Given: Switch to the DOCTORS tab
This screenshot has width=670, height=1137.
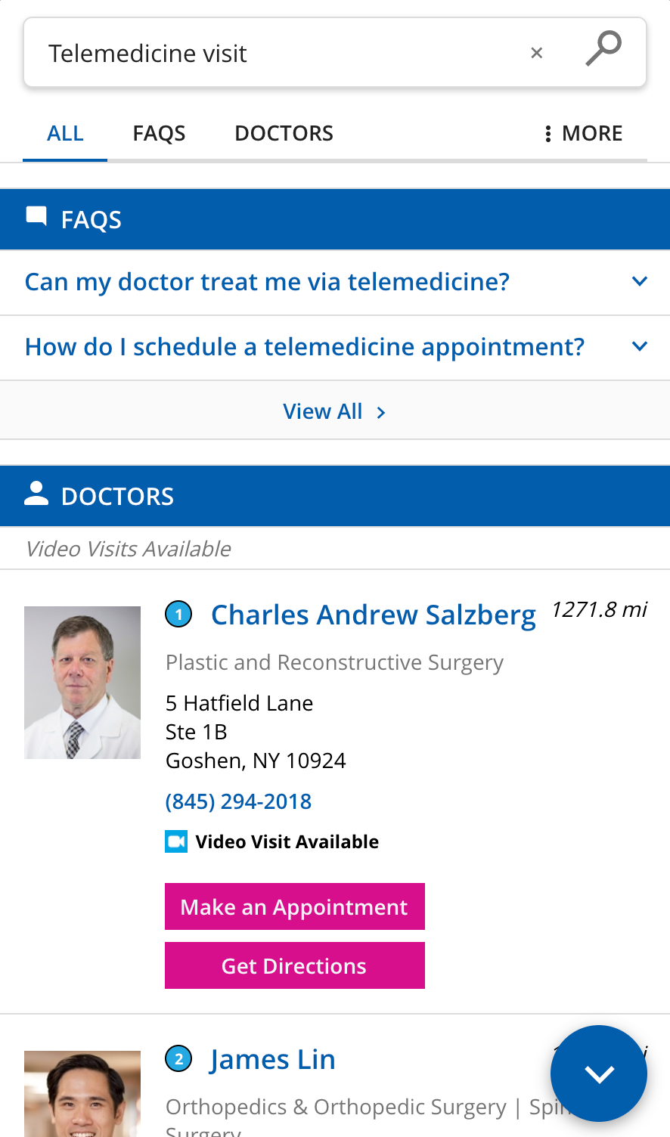Looking at the screenshot, I should 284,134.
